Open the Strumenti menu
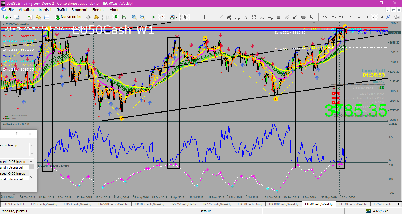This screenshot has width=402, height=214. coord(79,10)
